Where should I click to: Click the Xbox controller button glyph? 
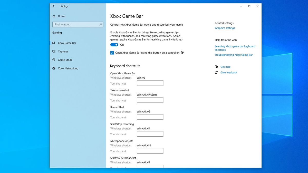click(182, 52)
